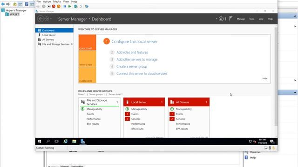Hide the welcome tile
The width and height of the screenshot is (298, 167).
264,78
